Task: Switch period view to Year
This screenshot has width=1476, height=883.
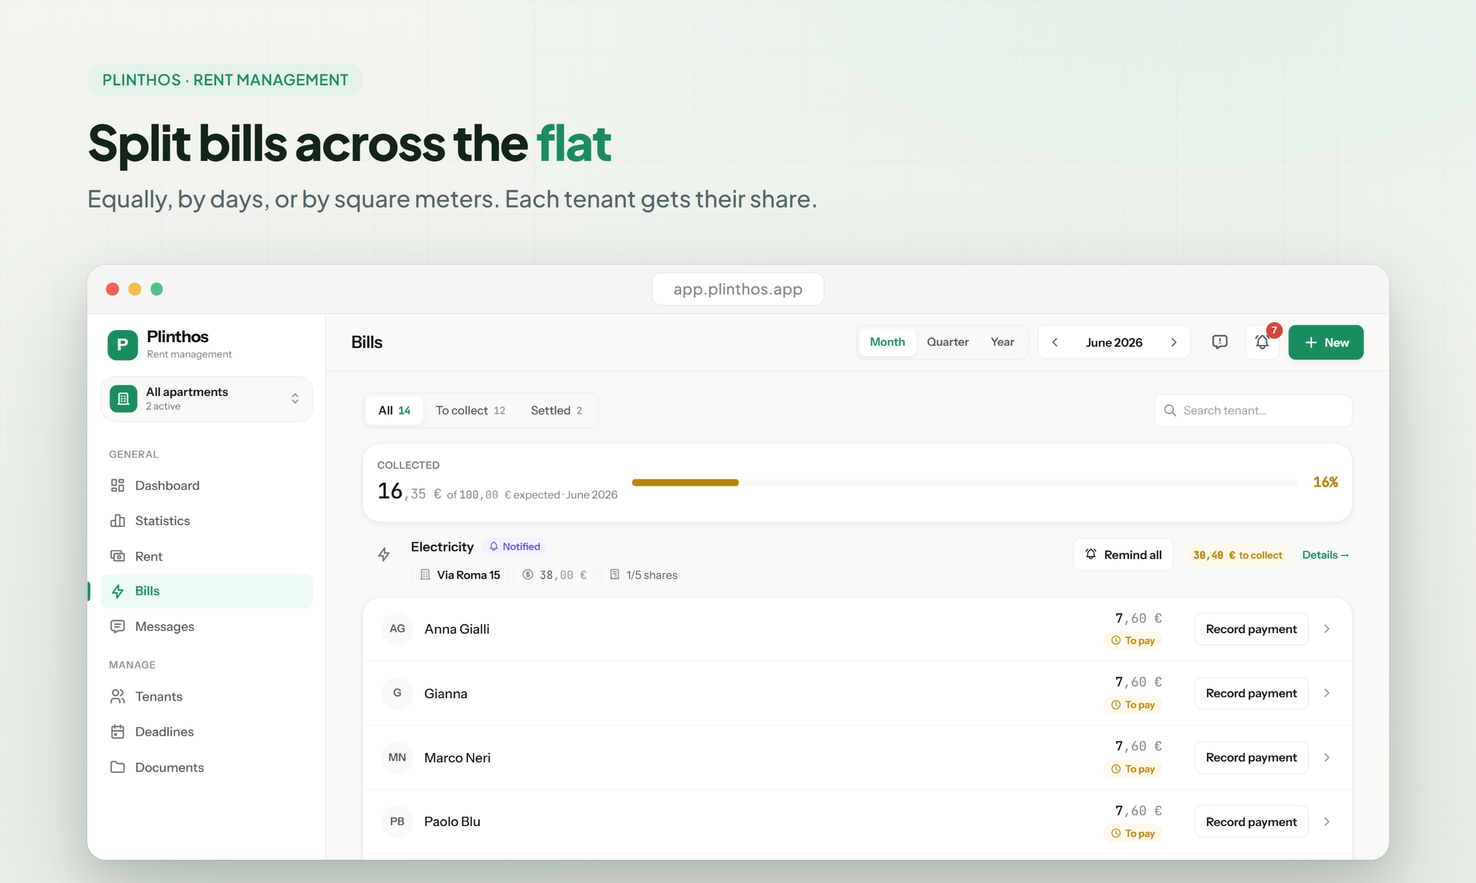Action: [1002, 342]
